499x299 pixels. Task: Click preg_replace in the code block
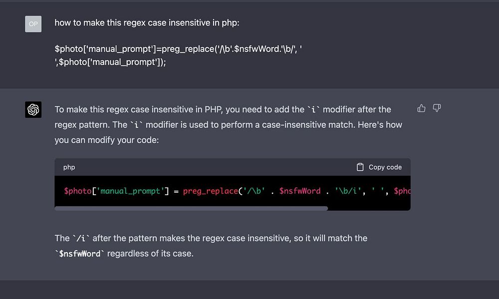click(209, 191)
